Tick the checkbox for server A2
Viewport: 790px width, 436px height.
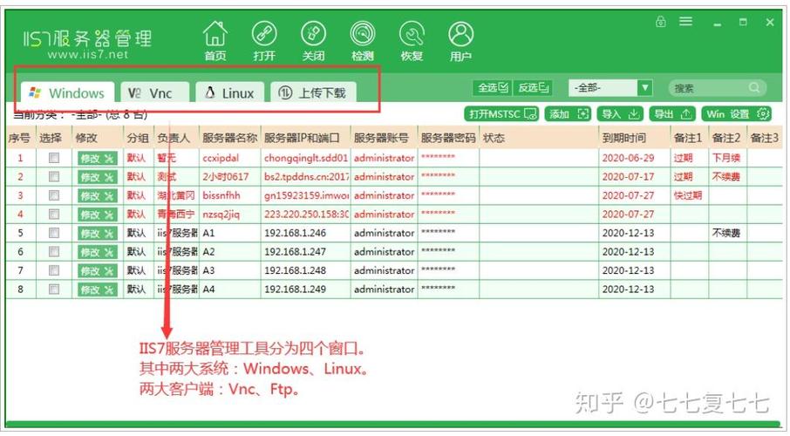click(x=54, y=251)
